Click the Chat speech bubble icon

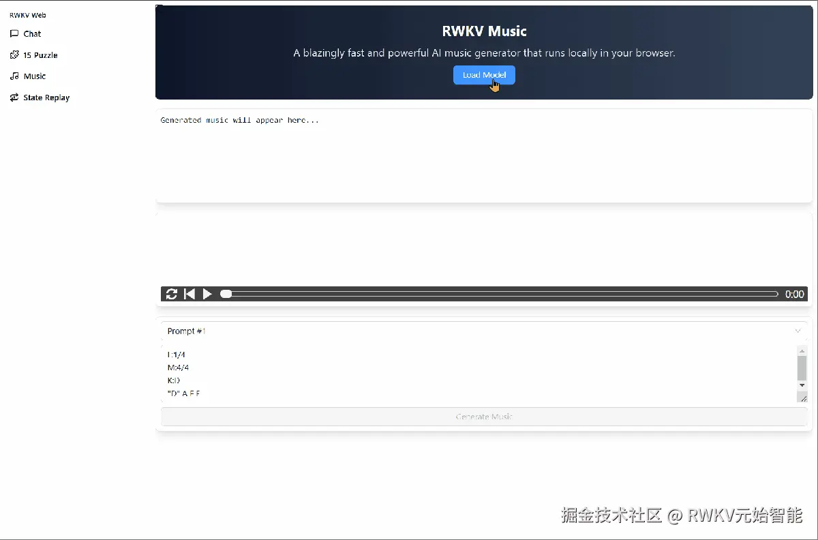pyautogui.click(x=14, y=33)
